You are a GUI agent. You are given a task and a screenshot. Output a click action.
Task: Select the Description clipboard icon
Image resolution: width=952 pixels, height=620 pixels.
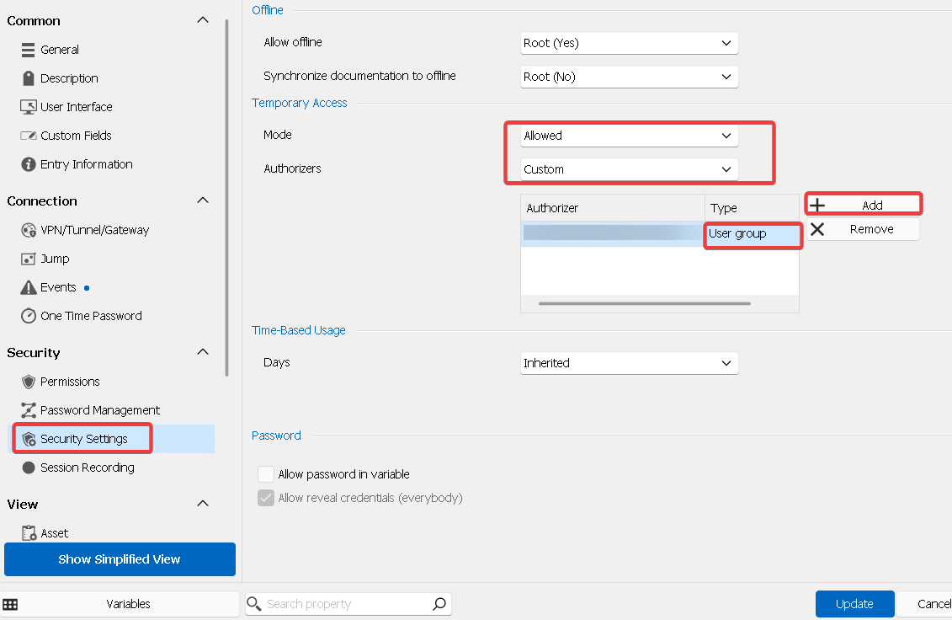[28, 78]
